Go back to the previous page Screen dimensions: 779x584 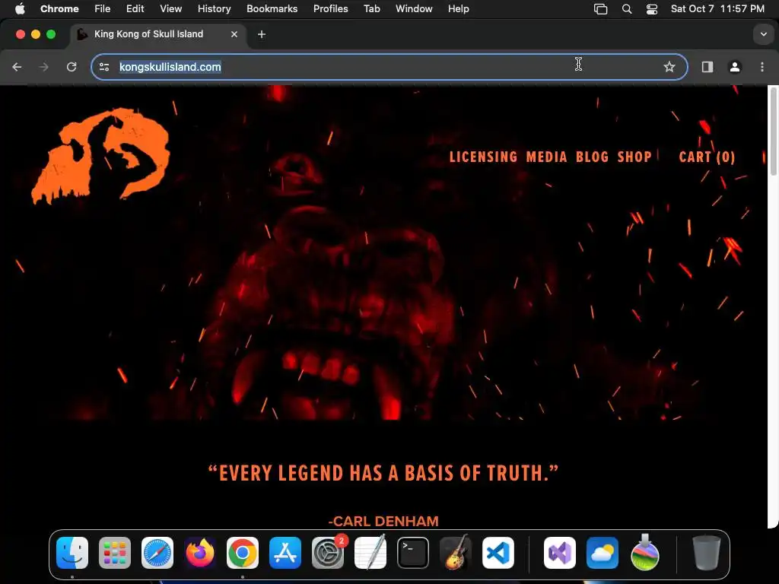[17, 67]
